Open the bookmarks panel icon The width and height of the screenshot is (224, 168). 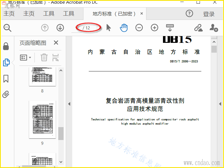[x=6, y=79]
